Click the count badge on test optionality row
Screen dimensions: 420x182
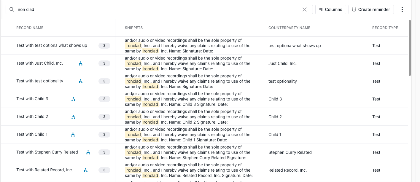[104, 81]
